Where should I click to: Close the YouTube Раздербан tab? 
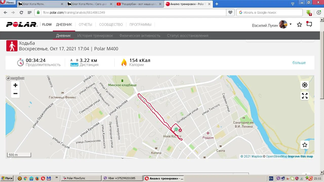pos(160,4)
